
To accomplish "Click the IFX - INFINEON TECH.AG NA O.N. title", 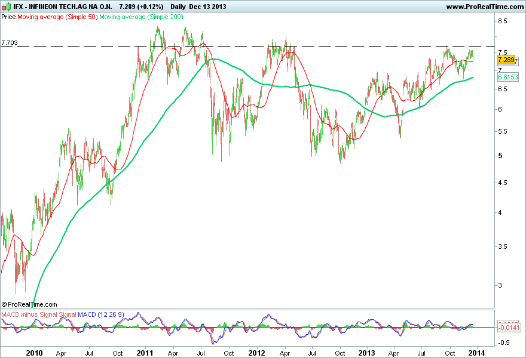I will tap(63, 7).
